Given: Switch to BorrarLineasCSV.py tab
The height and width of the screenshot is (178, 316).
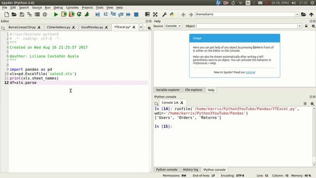Looking at the screenshot, I should point(22,27).
